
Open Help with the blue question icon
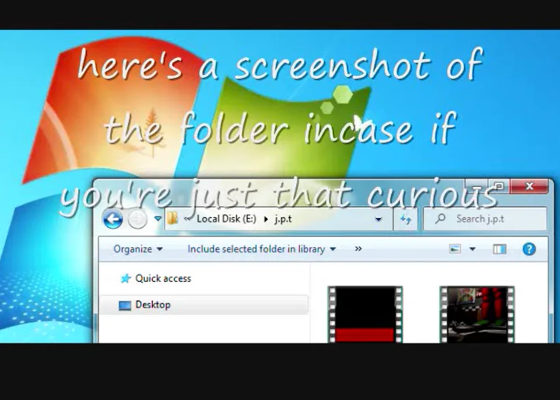[x=529, y=249]
